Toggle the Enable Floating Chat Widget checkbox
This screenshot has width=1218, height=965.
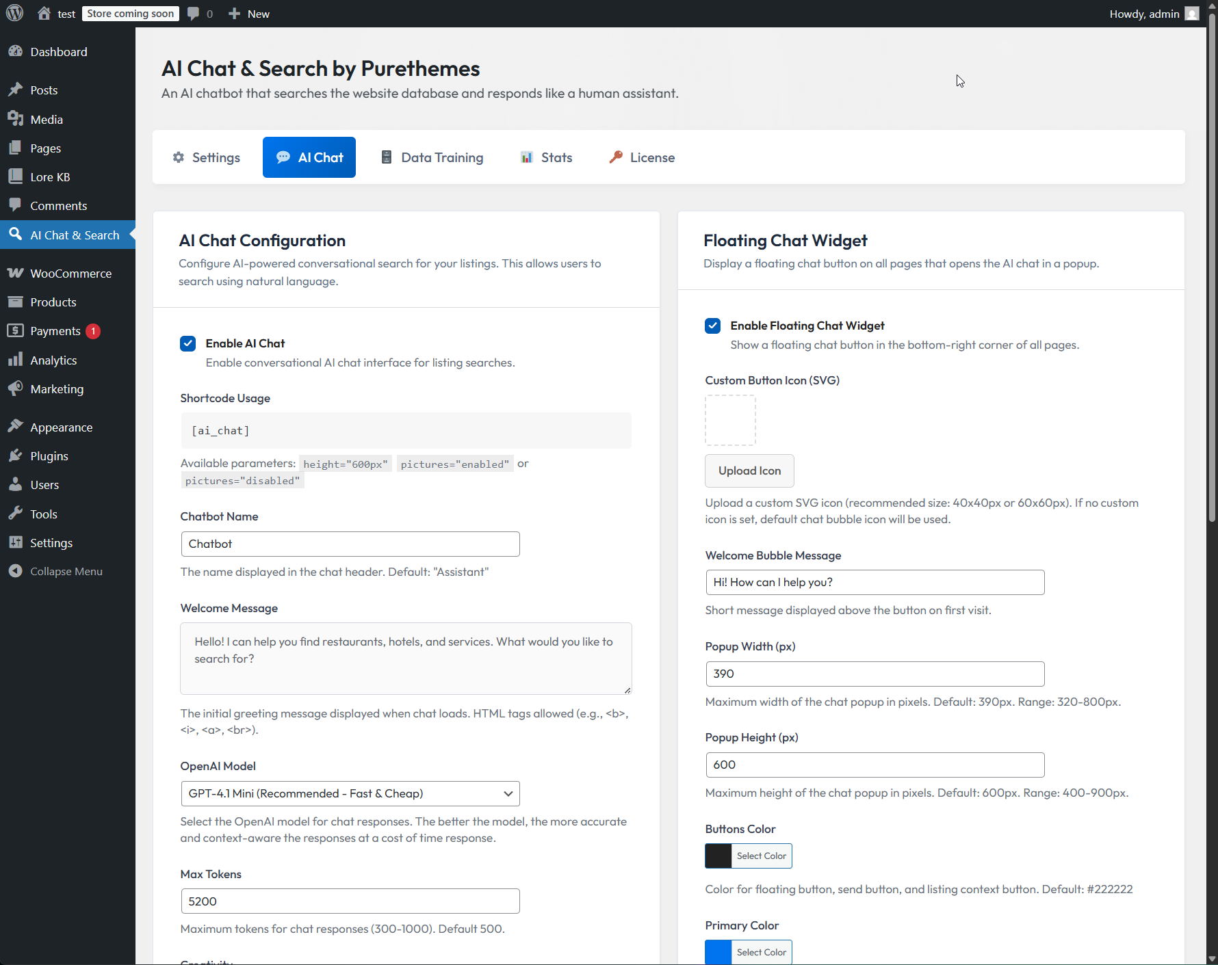pyautogui.click(x=713, y=326)
